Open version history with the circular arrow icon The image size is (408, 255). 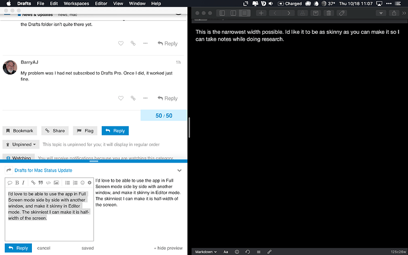(x=248, y=252)
